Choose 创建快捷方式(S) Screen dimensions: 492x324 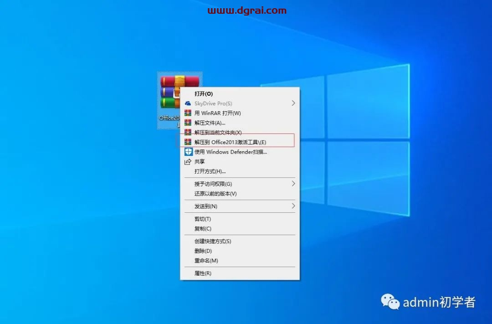point(240,241)
